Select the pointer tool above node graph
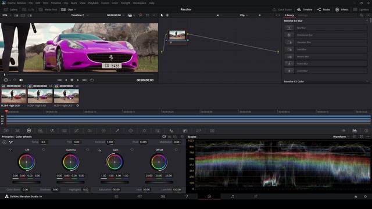Image resolution: width=372 pixels, height=209 pixels. coord(162,15)
